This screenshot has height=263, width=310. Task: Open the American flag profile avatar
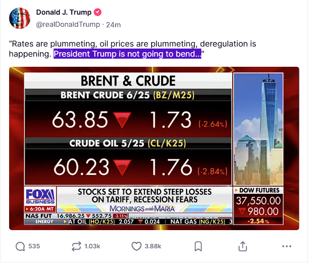pyautogui.click(x=20, y=18)
